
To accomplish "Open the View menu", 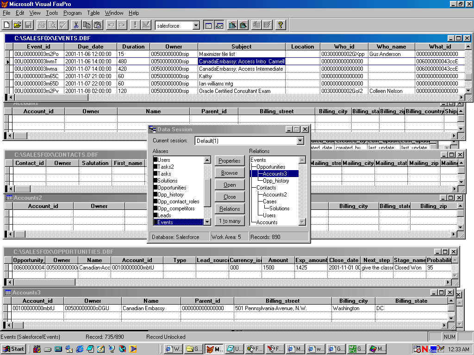I will point(35,13).
